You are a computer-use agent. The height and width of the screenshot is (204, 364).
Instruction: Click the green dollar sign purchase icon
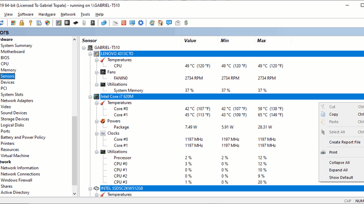186,23
